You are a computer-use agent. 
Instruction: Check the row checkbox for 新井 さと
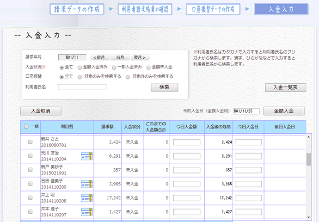31,142
